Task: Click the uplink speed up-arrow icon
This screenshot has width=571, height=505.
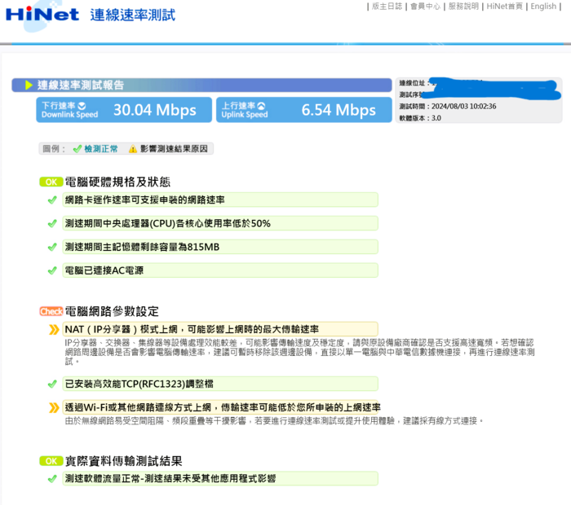Action: 262,106
